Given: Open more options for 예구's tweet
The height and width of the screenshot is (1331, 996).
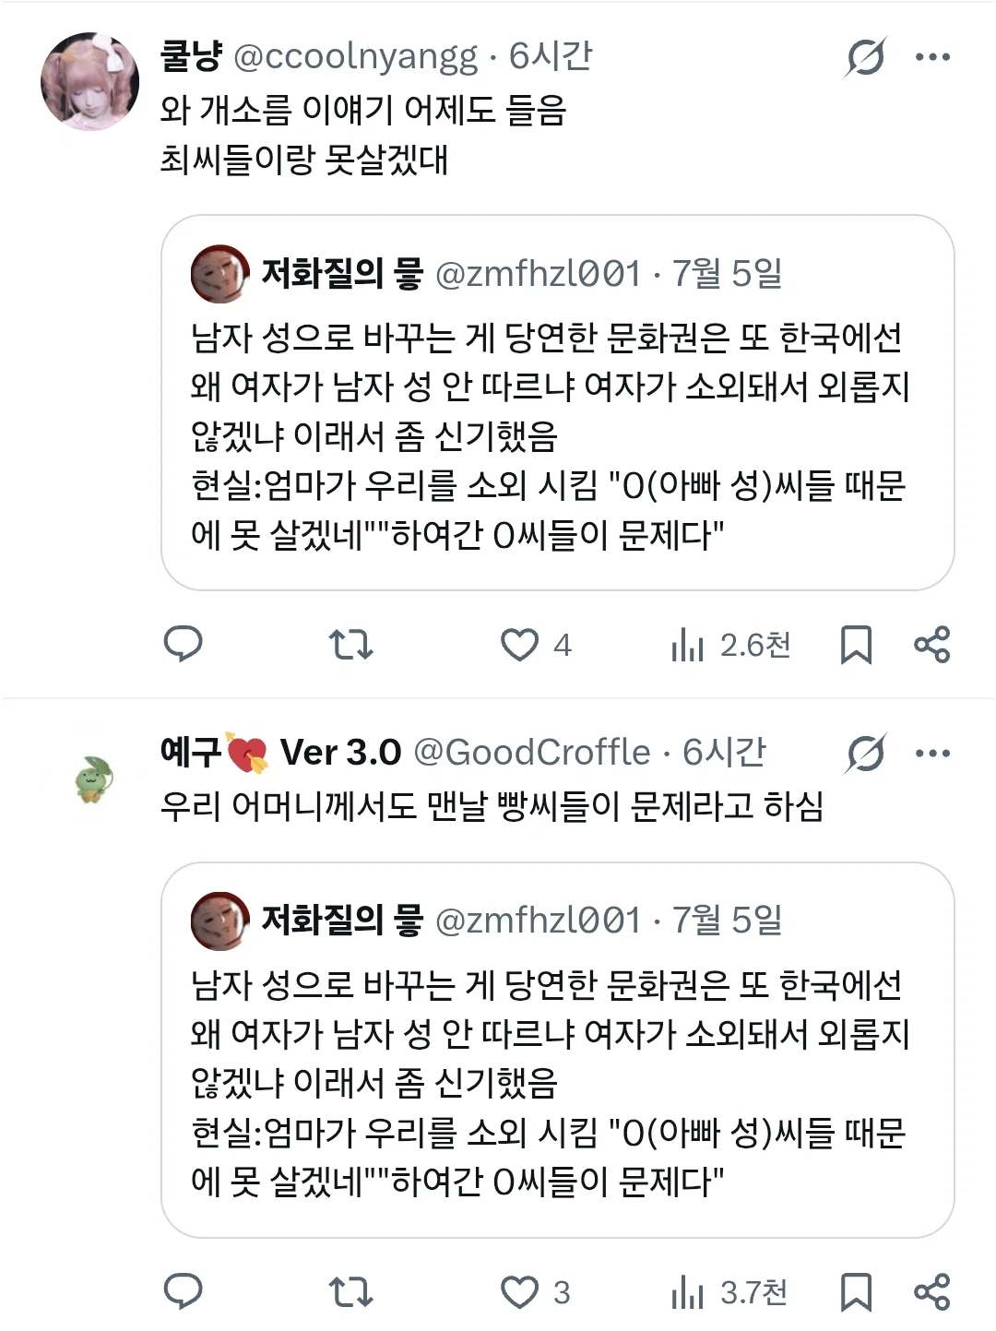Looking at the screenshot, I should pyautogui.click(x=932, y=754).
